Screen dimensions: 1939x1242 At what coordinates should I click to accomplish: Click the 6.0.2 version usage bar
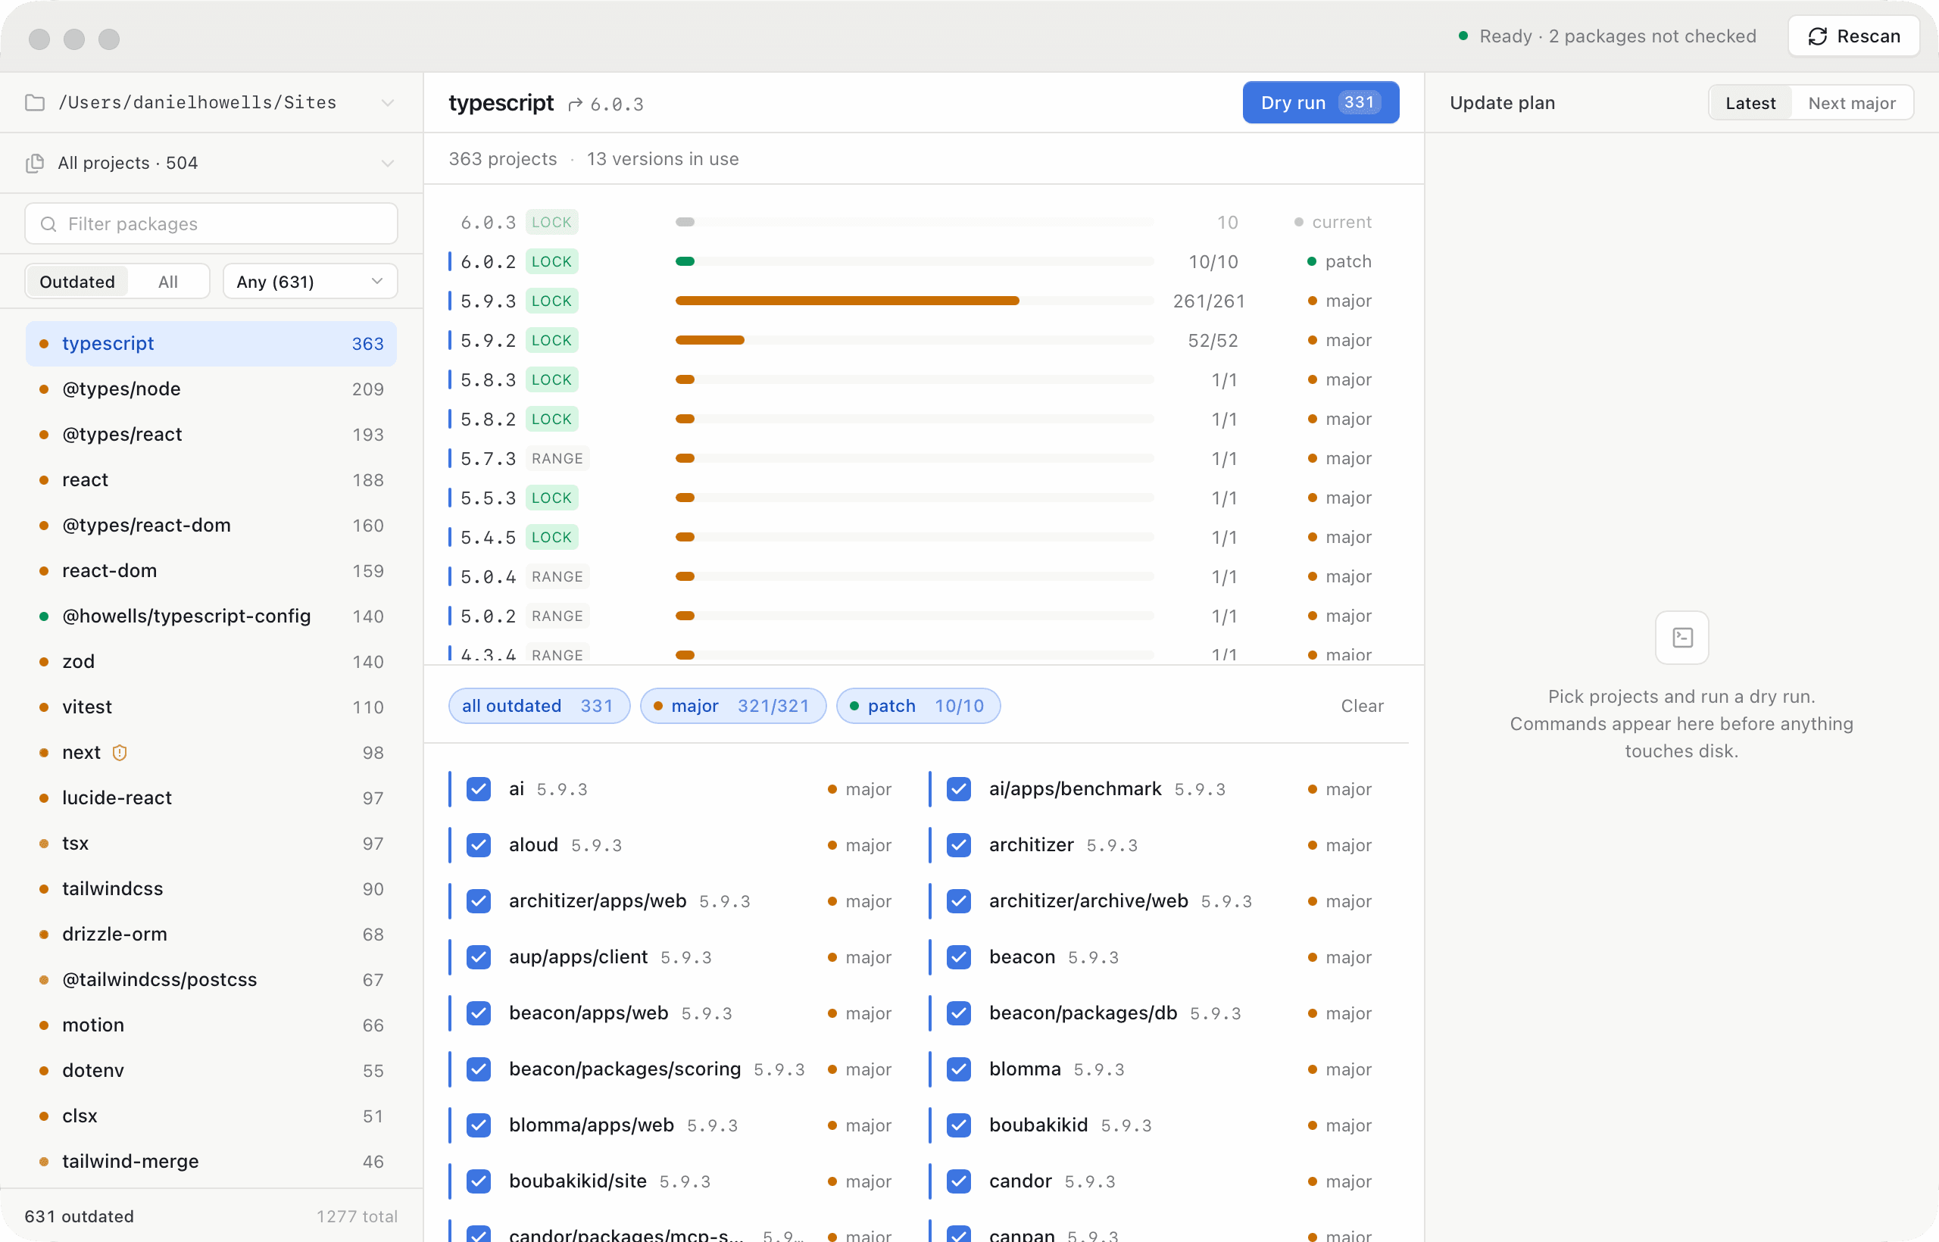click(914, 261)
